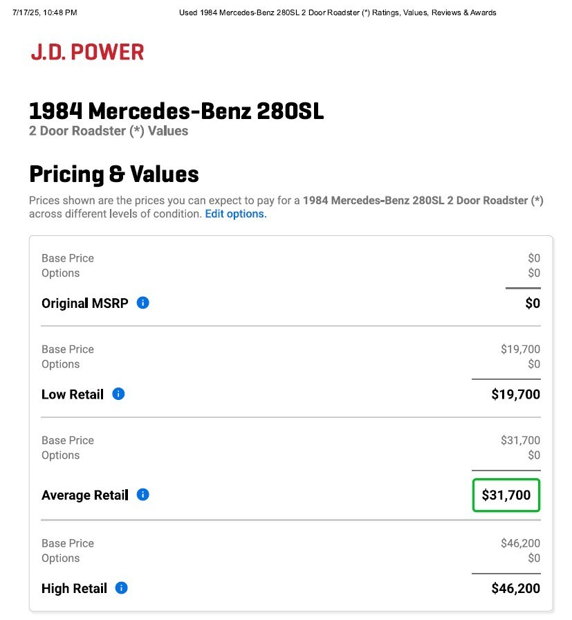Click the $46,200 High Retail base price
Image resolution: width=572 pixels, height=620 pixels.
[x=520, y=543]
